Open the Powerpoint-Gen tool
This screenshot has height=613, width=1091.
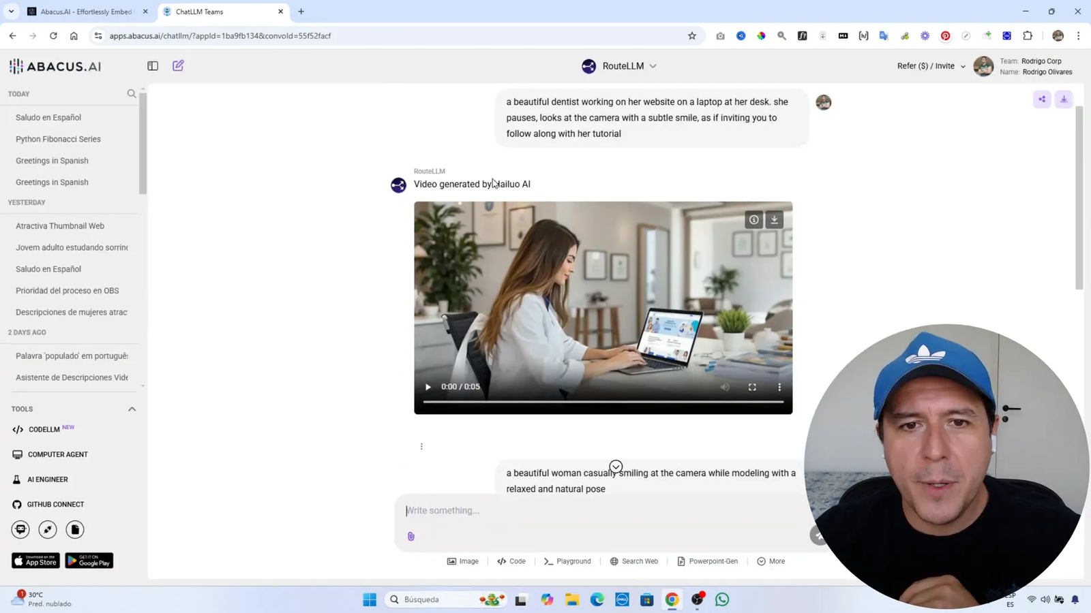coord(707,561)
